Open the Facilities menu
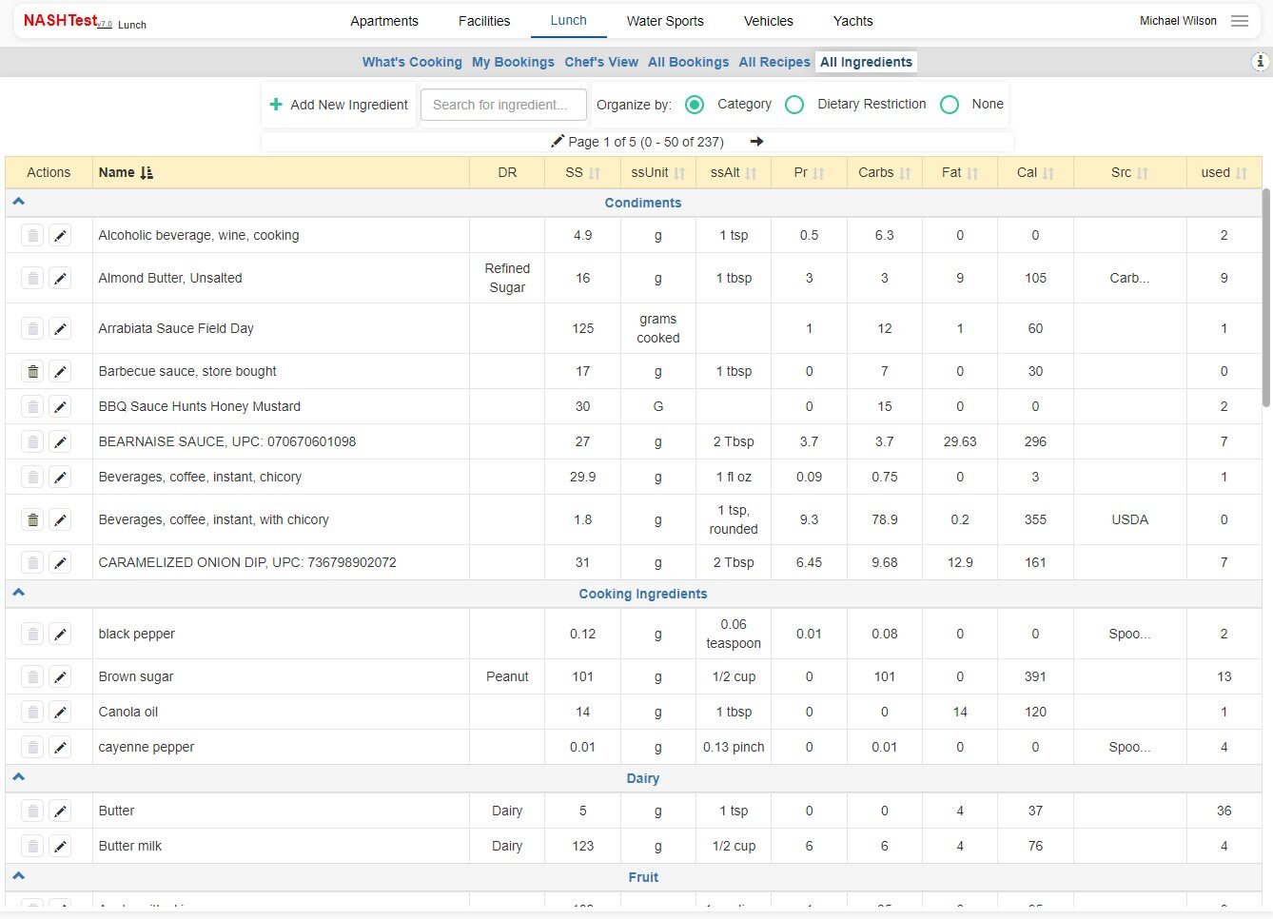Image resolution: width=1273 pixels, height=919 pixels. coord(484,21)
